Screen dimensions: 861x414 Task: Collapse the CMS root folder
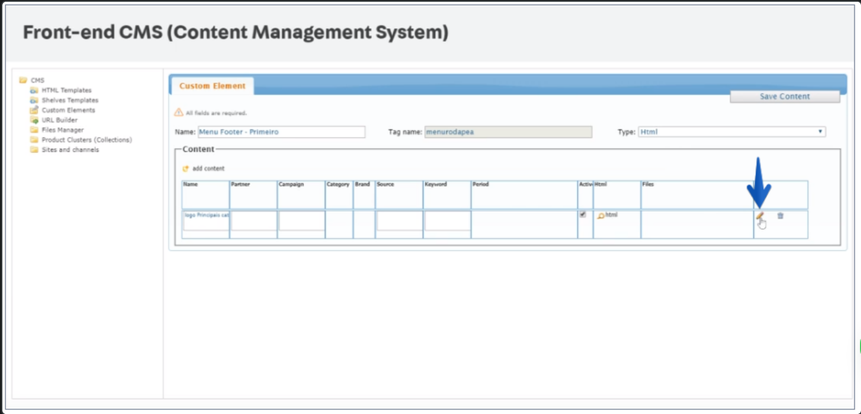click(x=23, y=80)
